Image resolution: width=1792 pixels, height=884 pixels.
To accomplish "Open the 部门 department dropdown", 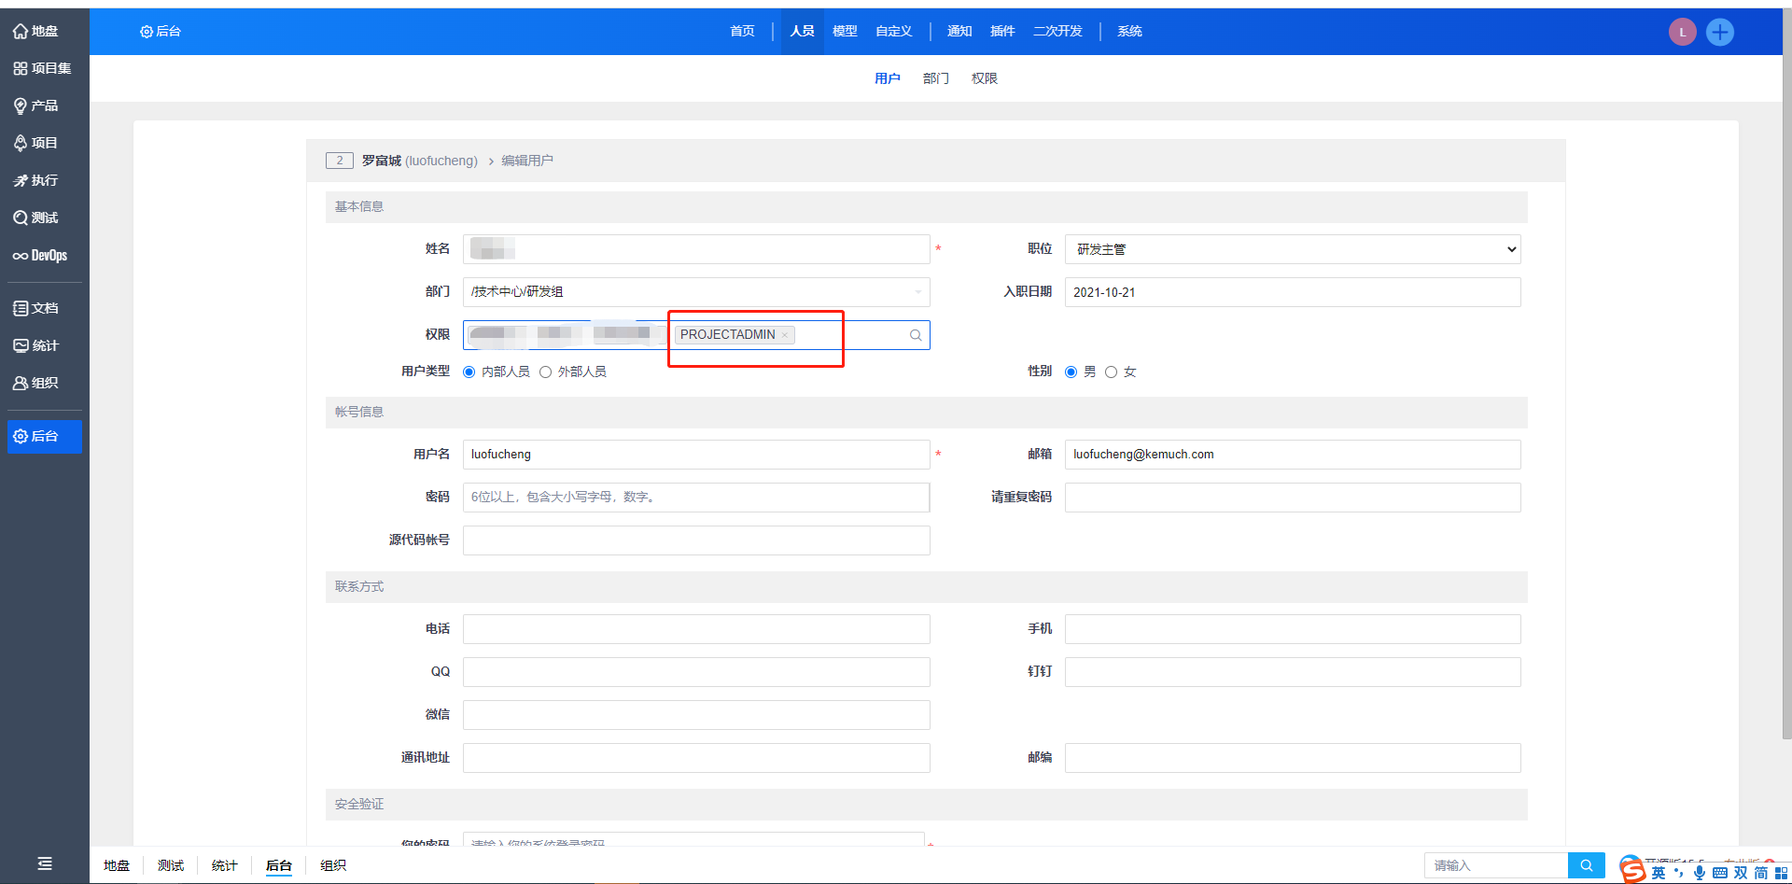I will tap(695, 292).
